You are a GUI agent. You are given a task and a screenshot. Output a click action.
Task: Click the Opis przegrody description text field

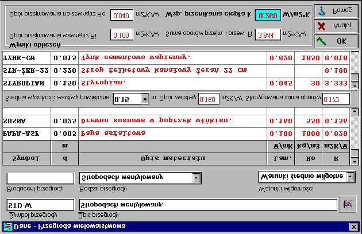coord(208,205)
